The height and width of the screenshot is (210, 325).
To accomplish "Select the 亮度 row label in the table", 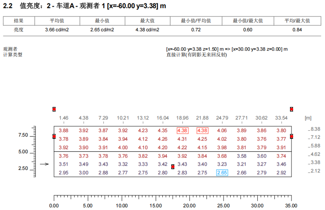I will pyautogui.click(x=19, y=30).
